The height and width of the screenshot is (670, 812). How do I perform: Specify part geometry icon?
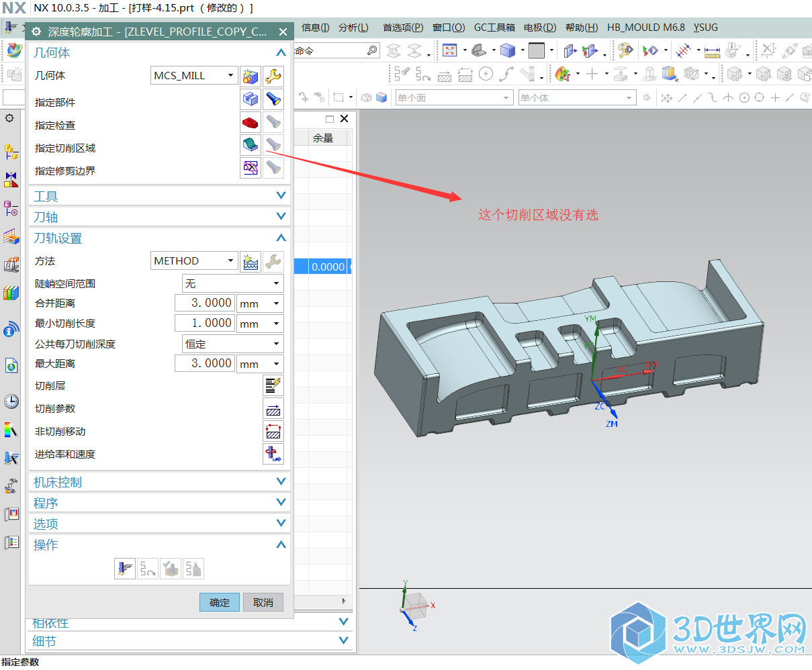pos(251,99)
